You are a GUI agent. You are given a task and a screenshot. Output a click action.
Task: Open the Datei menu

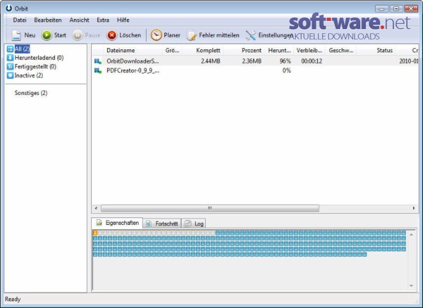20,20
